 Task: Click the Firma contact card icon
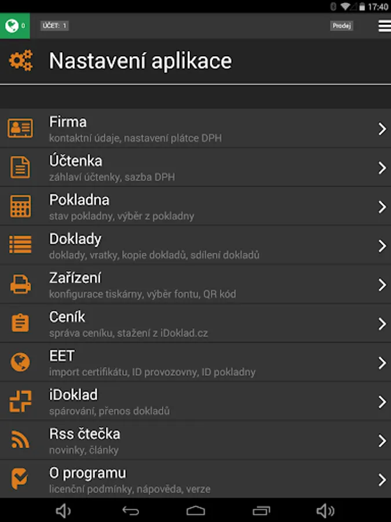coord(20,128)
